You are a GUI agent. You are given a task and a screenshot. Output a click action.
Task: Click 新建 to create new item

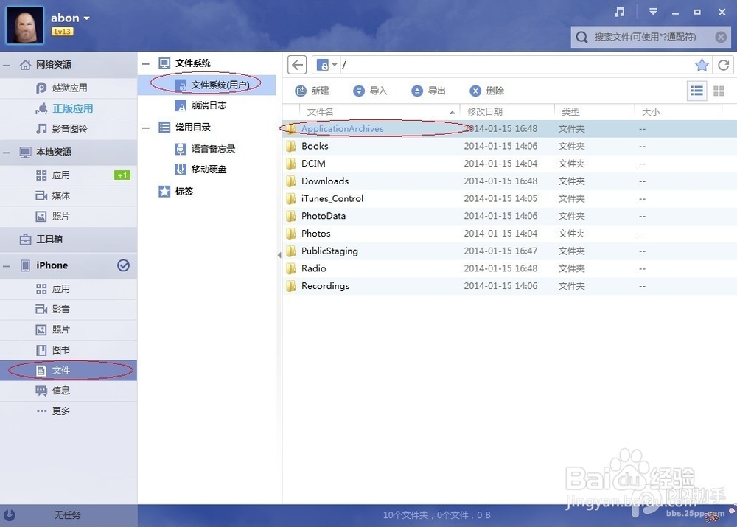tap(312, 91)
